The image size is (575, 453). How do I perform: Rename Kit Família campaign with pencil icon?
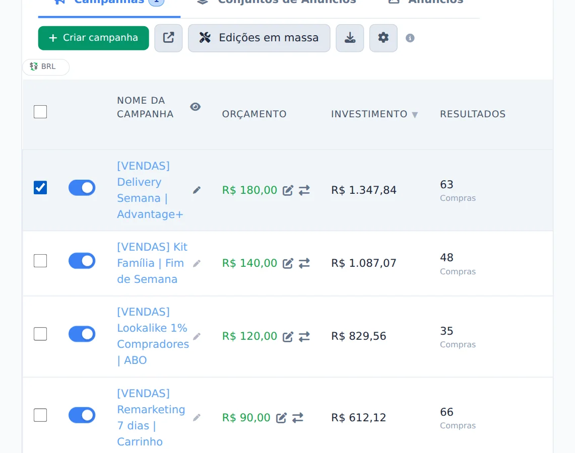click(x=197, y=263)
